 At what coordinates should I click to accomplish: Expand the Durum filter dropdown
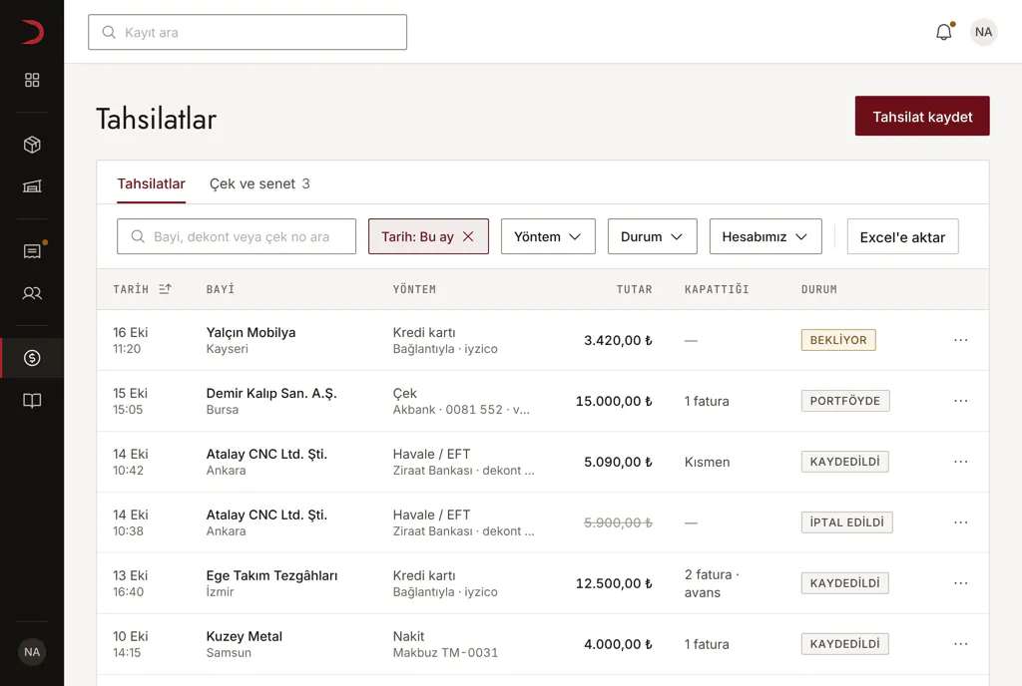click(x=653, y=237)
